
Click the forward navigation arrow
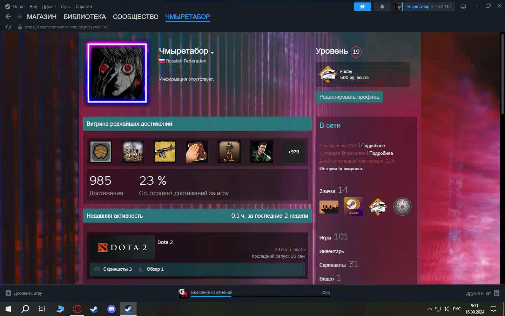click(x=19, y=17)
